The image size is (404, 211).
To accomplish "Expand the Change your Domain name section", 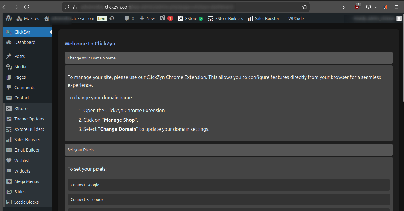I will [x=228, y=58].
